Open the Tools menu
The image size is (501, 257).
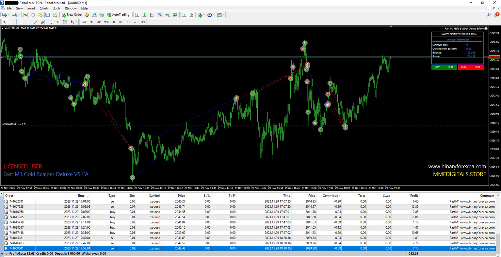tap(57, 8)
